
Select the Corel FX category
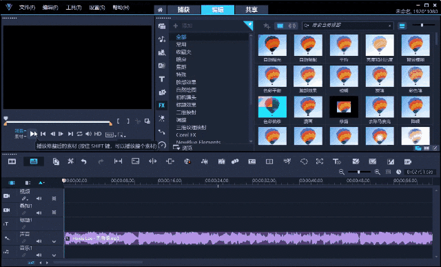186,135
